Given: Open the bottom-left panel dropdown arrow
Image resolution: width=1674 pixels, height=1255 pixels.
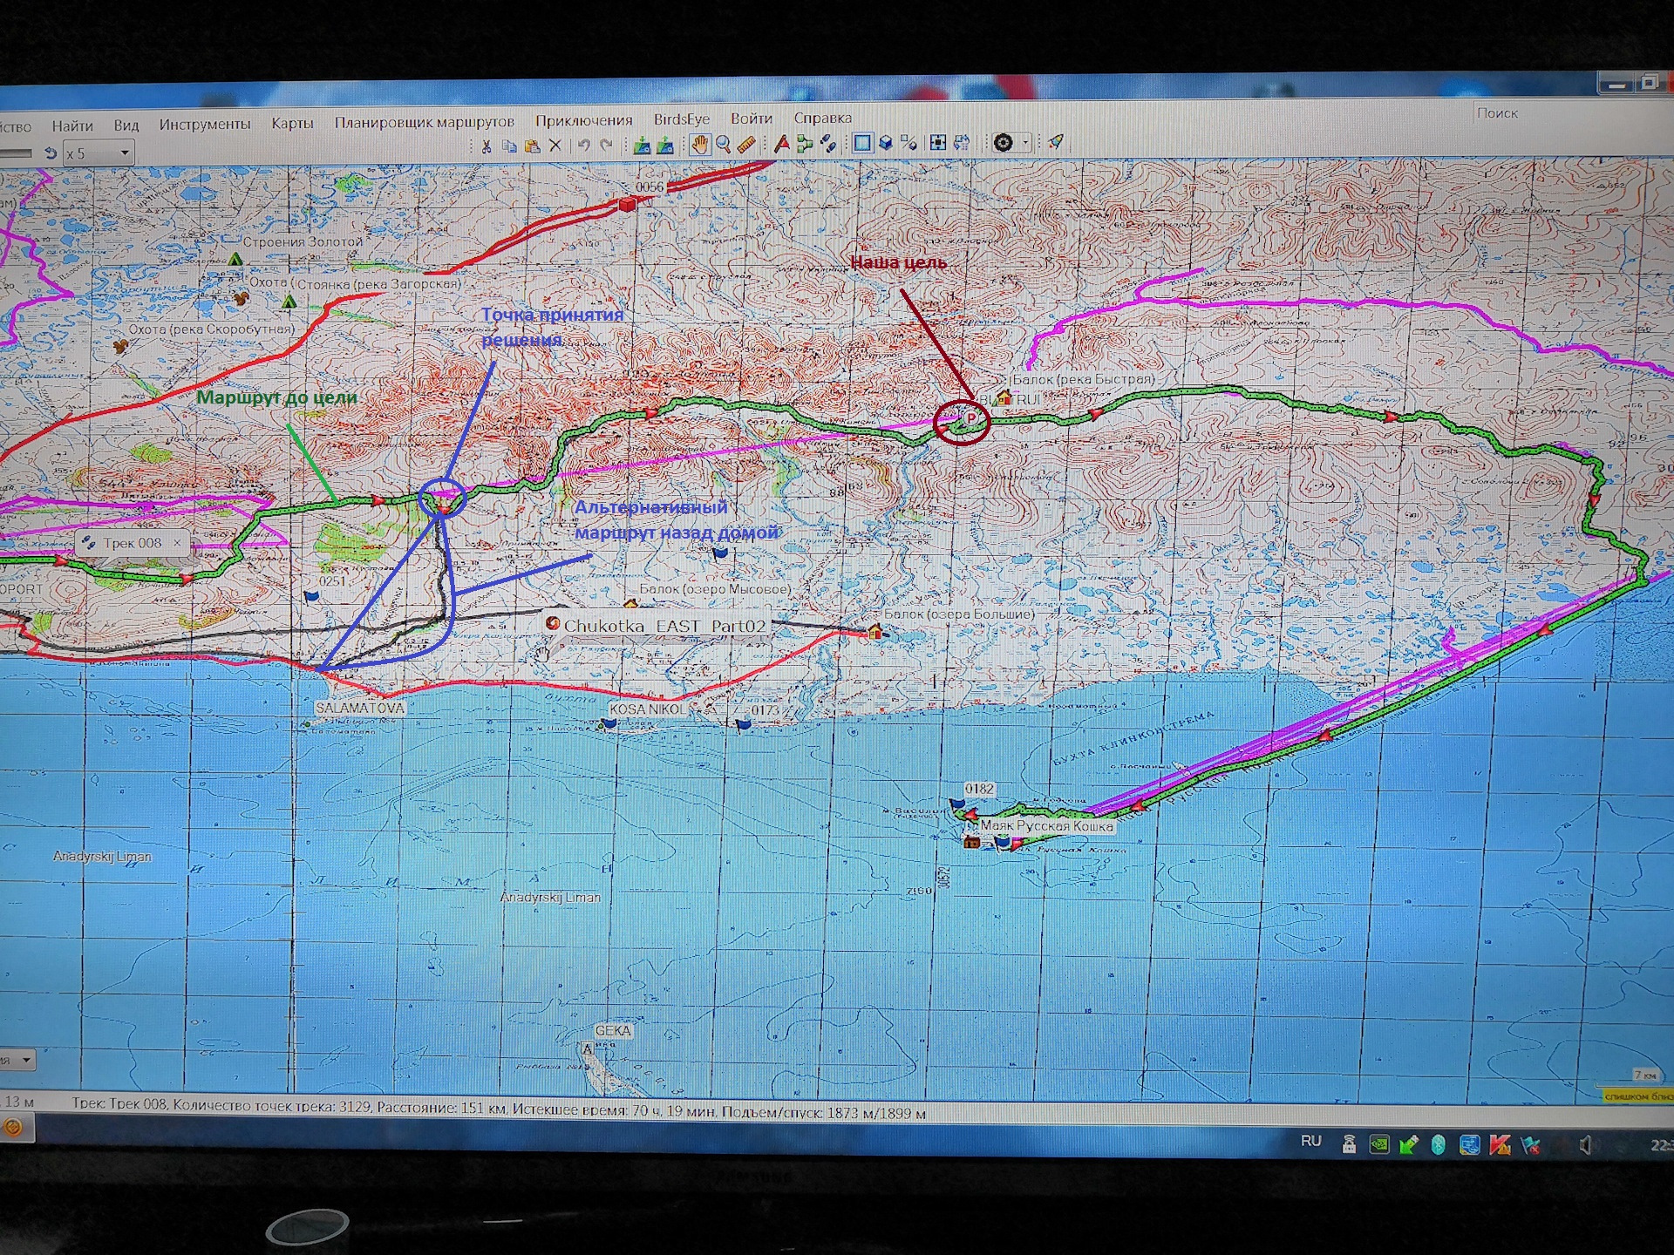Looking at the screenshot, I should click(26, 1061).
